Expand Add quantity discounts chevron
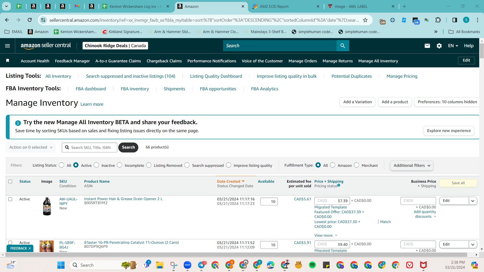The height and width of the screenshot is (272, 484). pos(435,216)
